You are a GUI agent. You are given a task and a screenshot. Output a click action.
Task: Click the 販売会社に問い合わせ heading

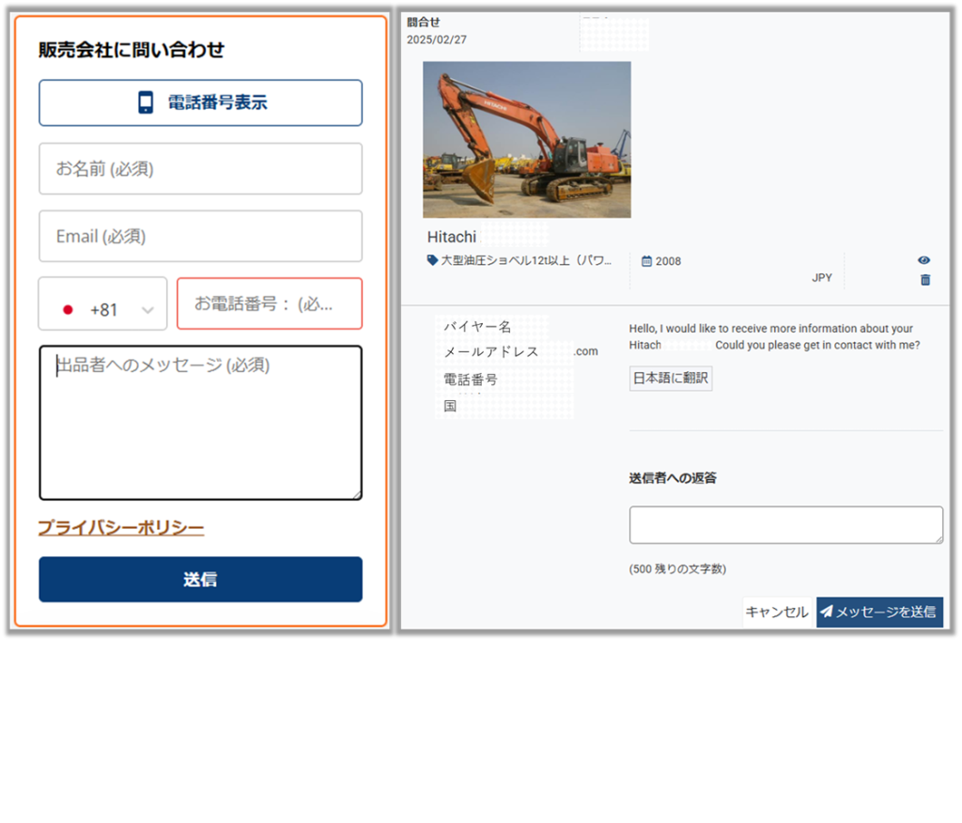pyautogui.click(x=132, y=50)
